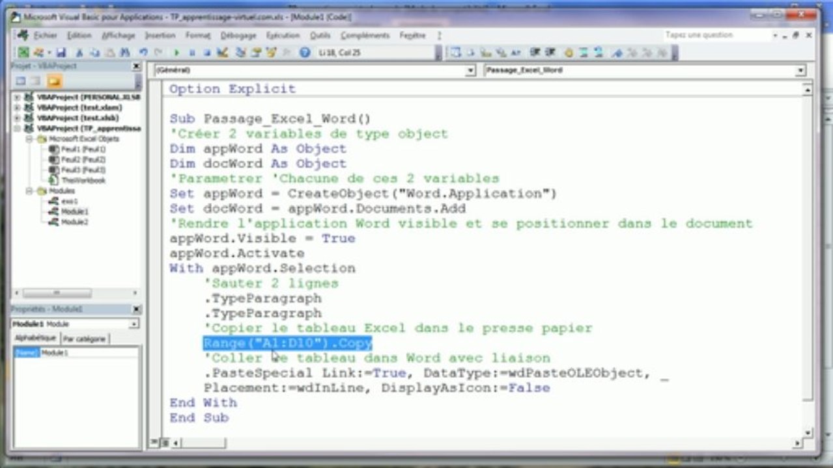This screenshot has width=833, height=468.
Task: Click the Tapez une question help field
Action: click(x=716, y=35)
